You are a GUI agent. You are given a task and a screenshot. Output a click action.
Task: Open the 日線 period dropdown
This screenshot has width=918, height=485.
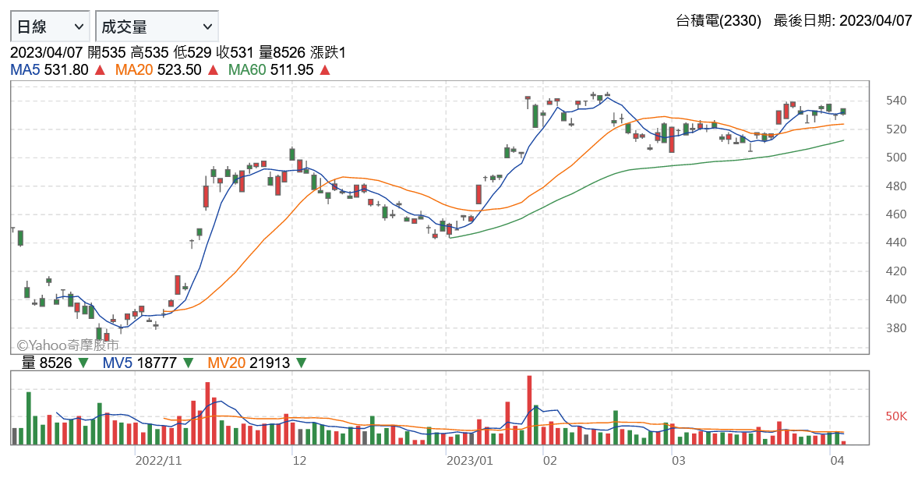coord(50,27)
